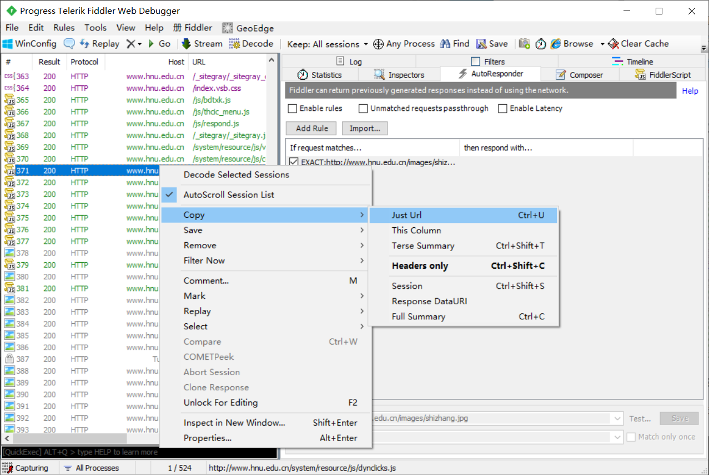Select the Replay toolbar icon

[x=99, y=44]
